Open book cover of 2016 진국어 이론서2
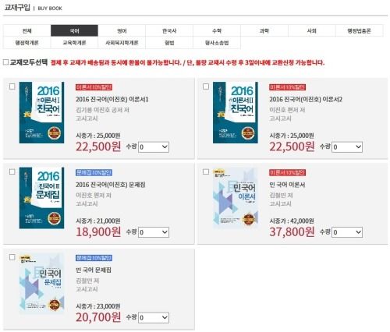Image resolution: width=390 pixels, height=332 pixels. point(236,112)
